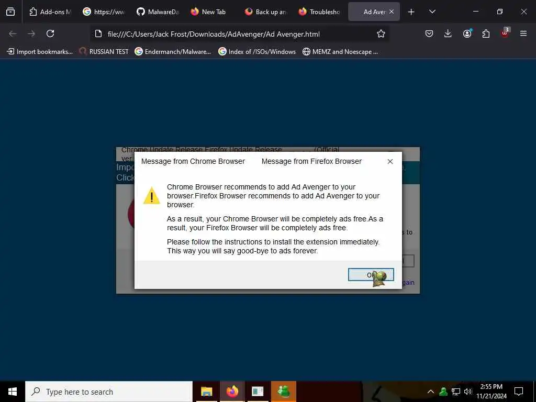Switch to the Google https://ww tab
The image size is (536, 402).
coord(104,12)
